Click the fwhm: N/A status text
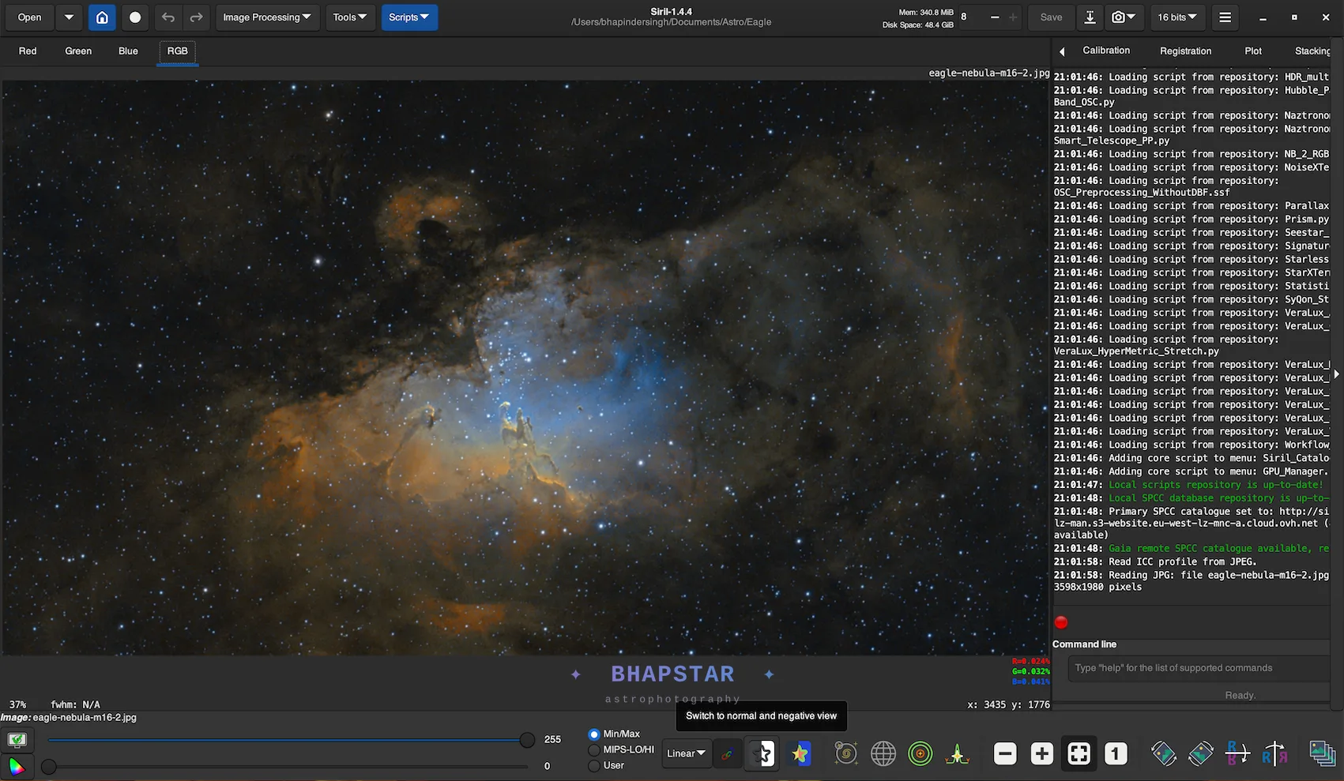This screenshot has width=1344, height=781. tap(75, 704)
